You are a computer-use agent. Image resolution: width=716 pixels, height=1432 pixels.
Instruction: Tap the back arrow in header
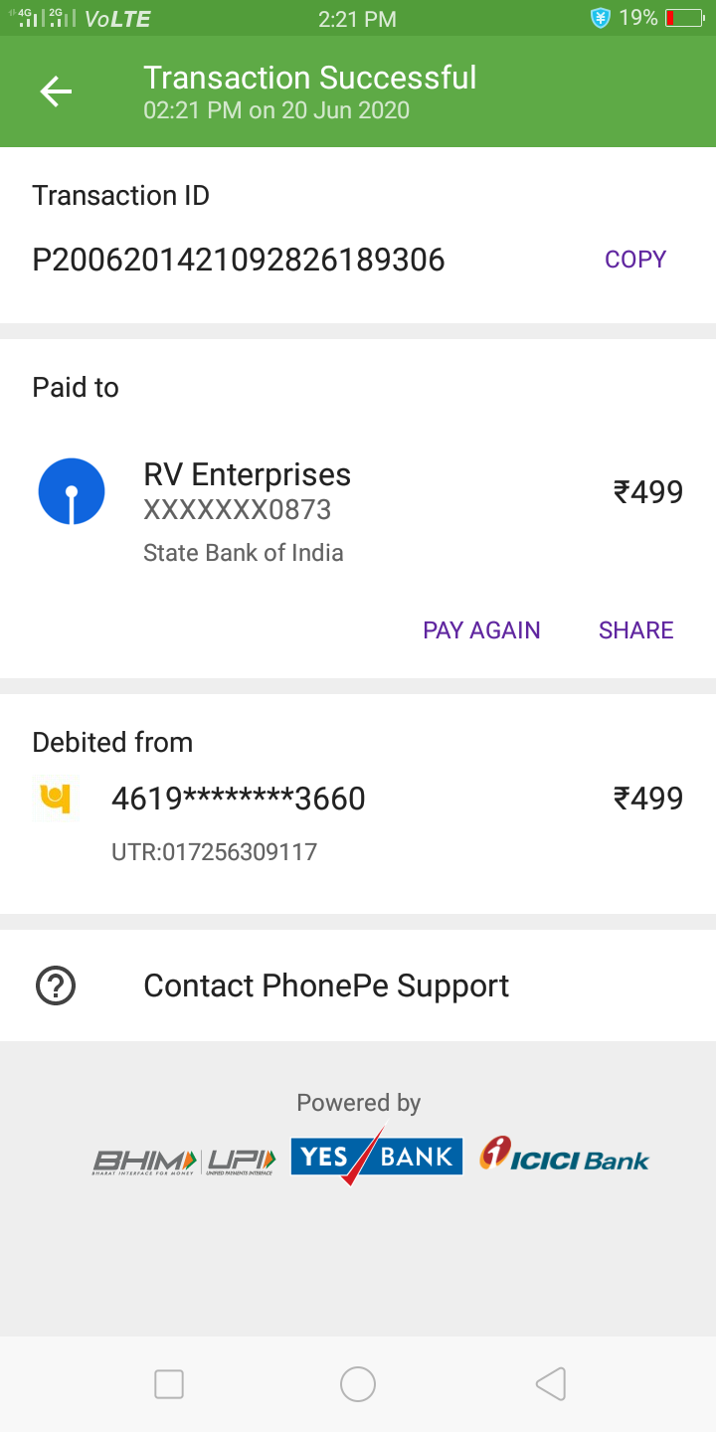pyautogui.click(x=56, y=92)
